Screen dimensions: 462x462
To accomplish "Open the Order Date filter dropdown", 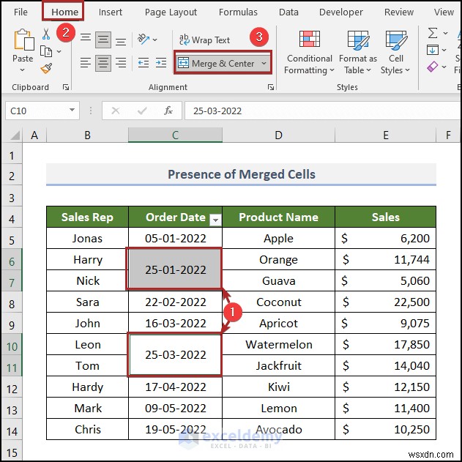I will 215,220.
